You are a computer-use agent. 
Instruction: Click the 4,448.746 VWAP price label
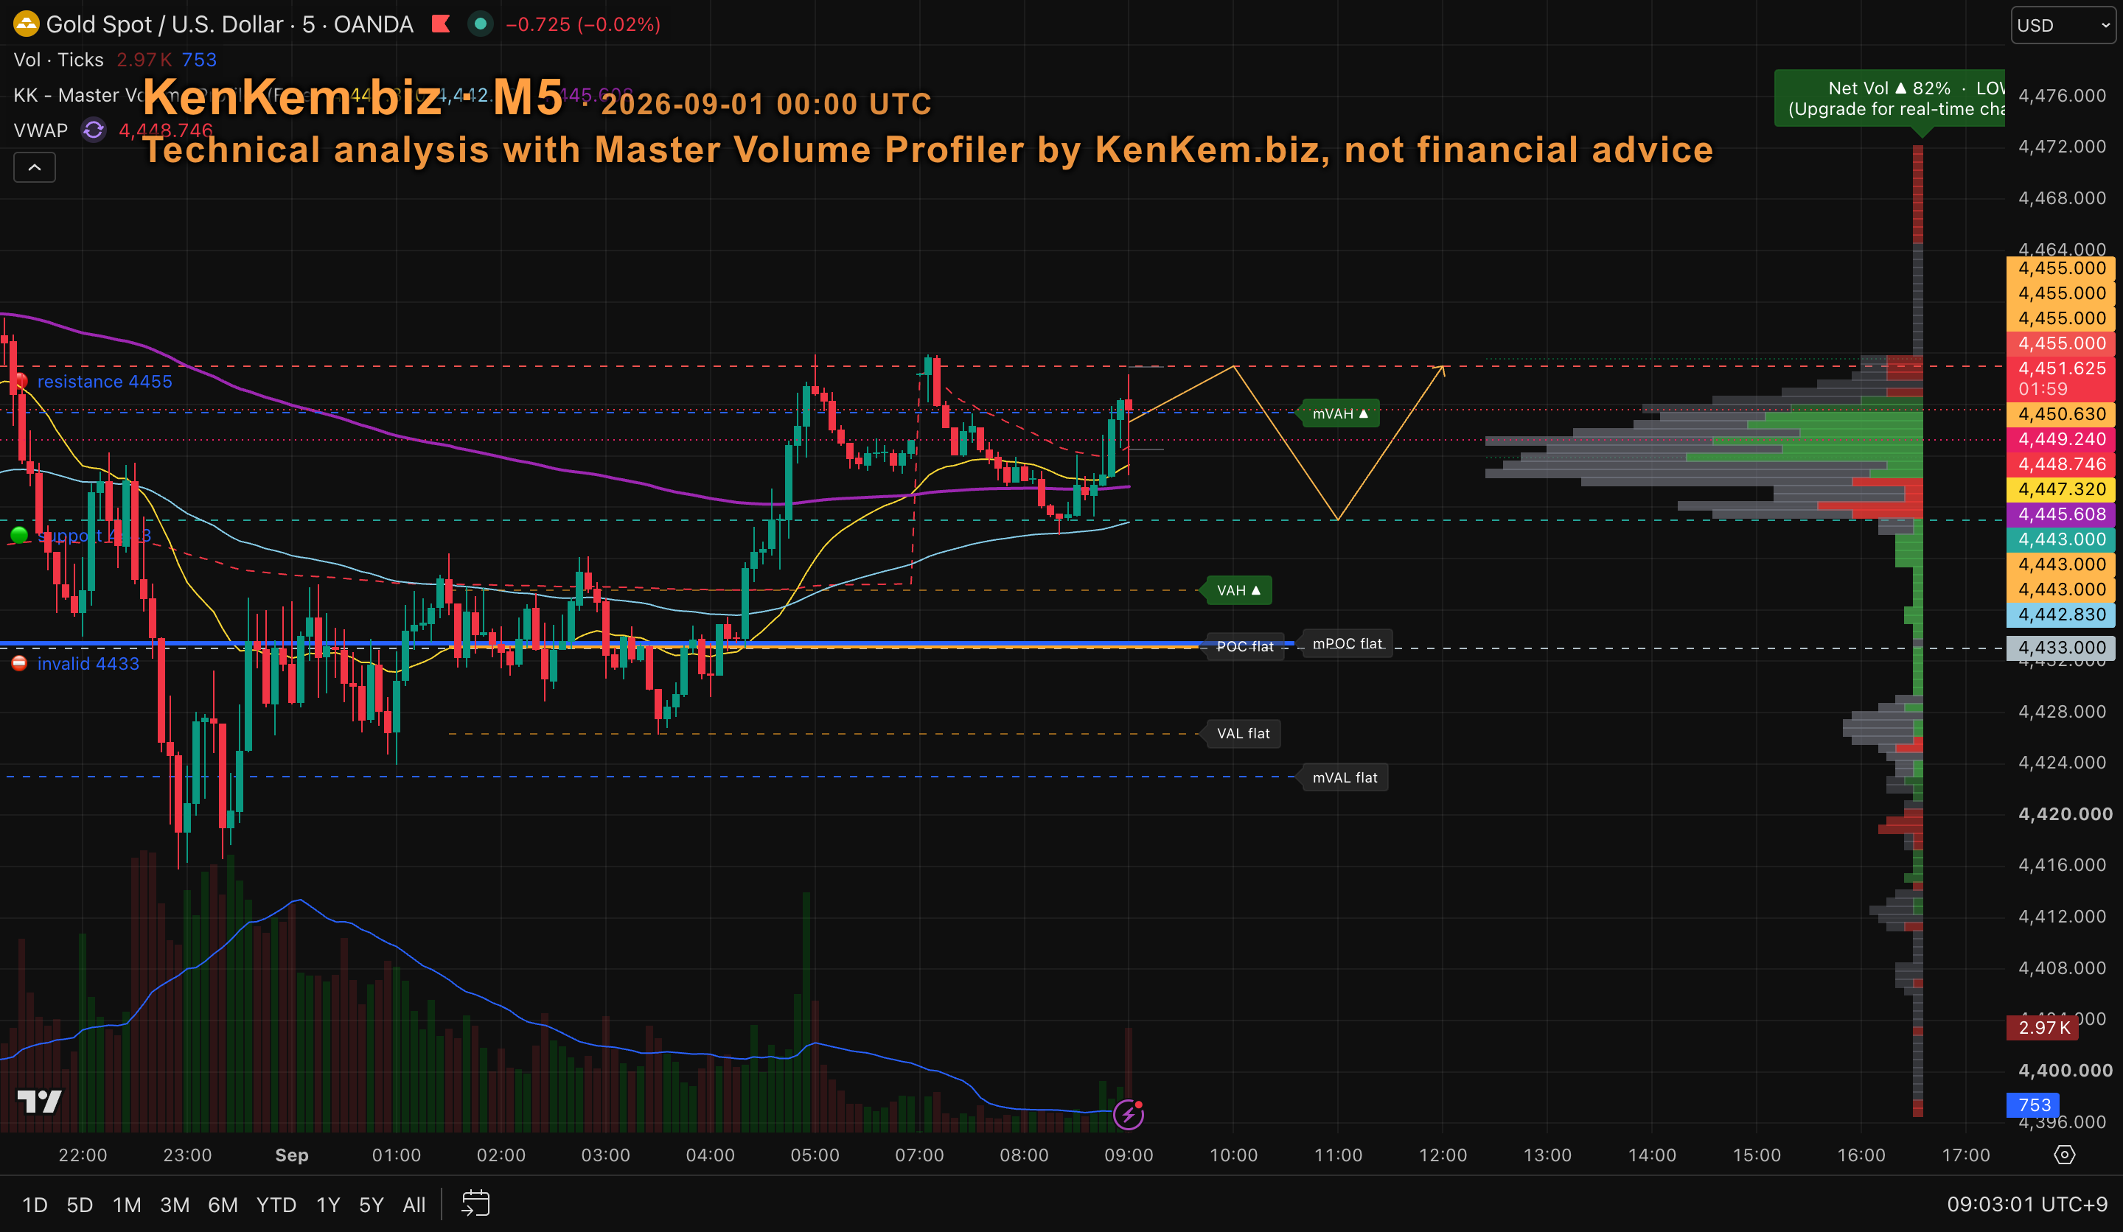click(2060, 464)
